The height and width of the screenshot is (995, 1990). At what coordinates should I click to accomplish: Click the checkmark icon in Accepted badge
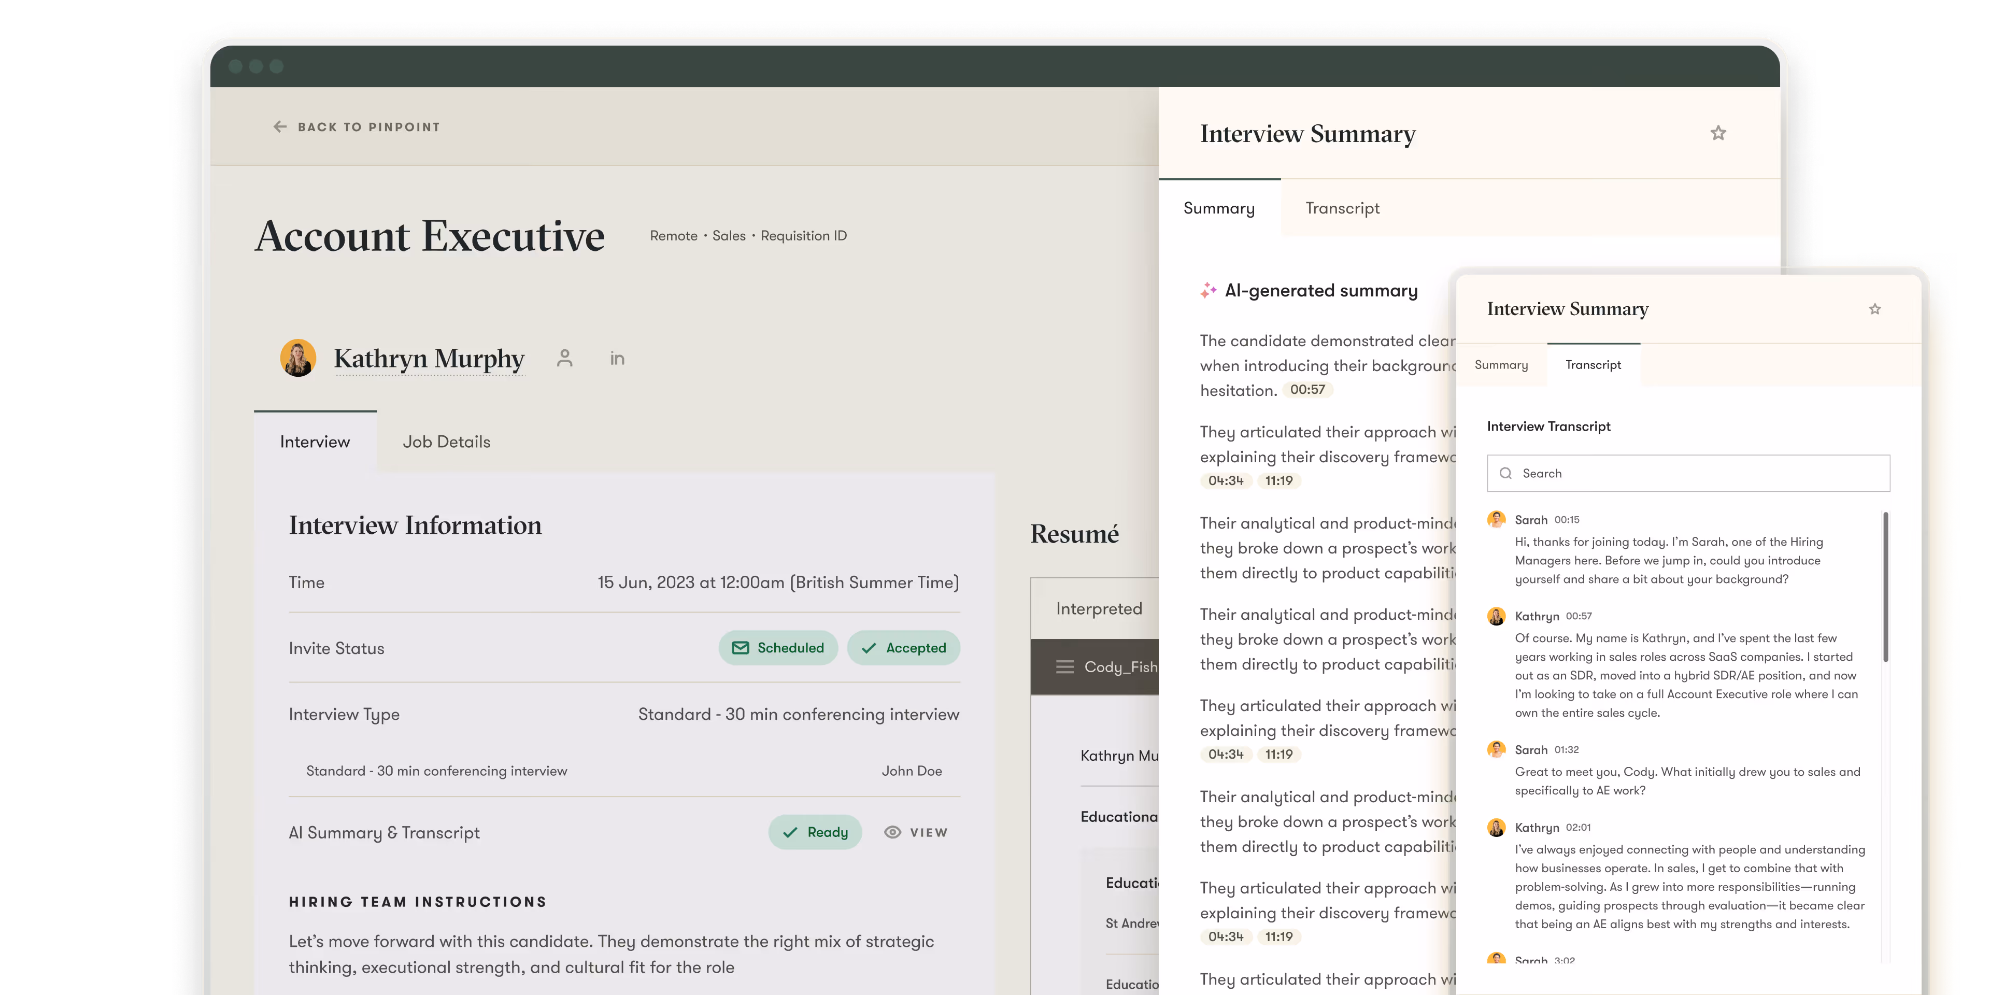869,648
